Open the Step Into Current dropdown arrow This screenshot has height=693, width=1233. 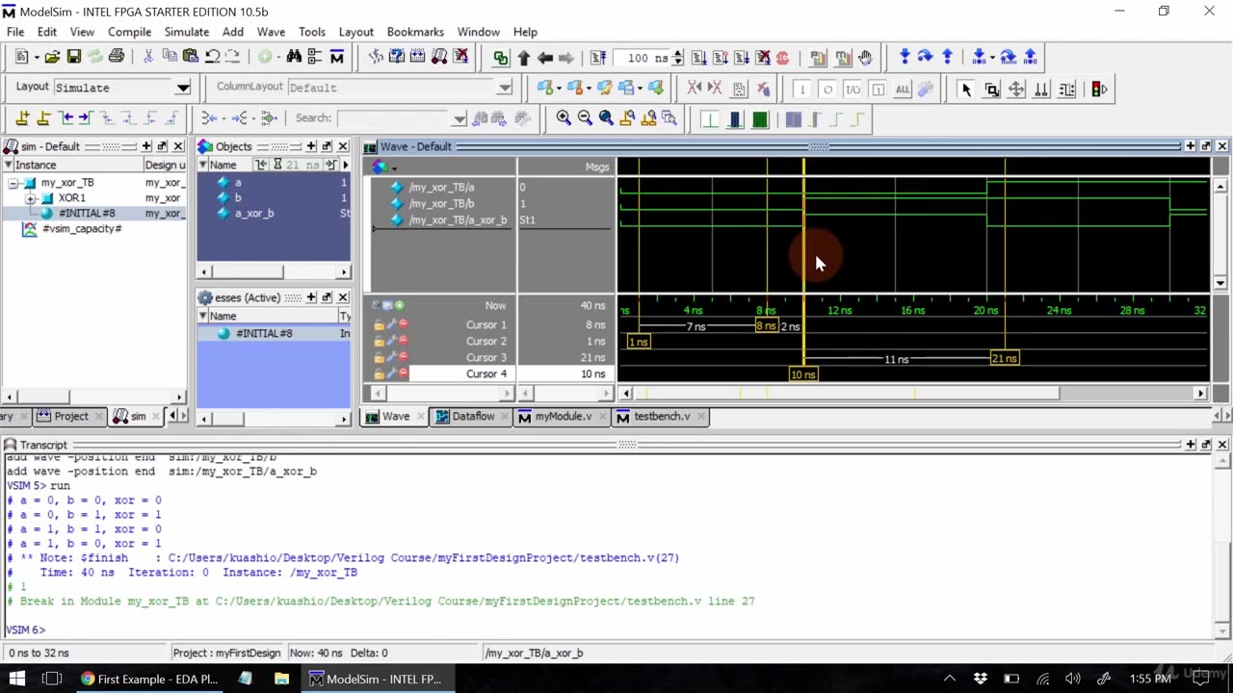click(x=991, y=57)
